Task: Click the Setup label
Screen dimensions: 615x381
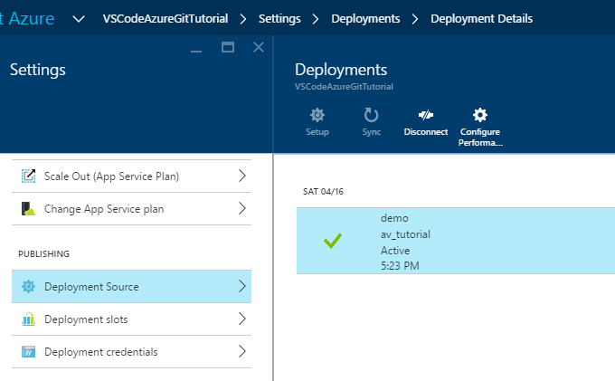Action: [x=317, y=132]
